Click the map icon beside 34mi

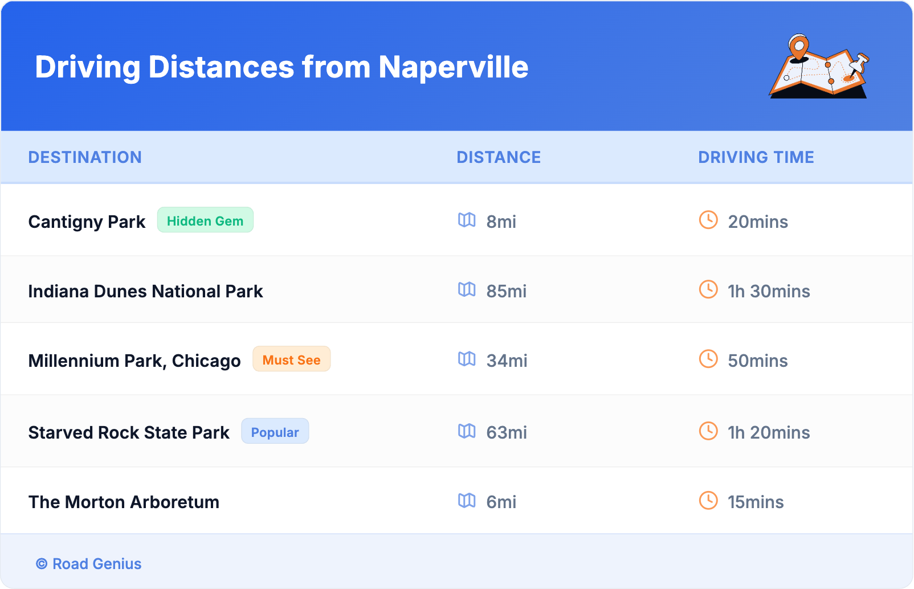coord(467,359)
